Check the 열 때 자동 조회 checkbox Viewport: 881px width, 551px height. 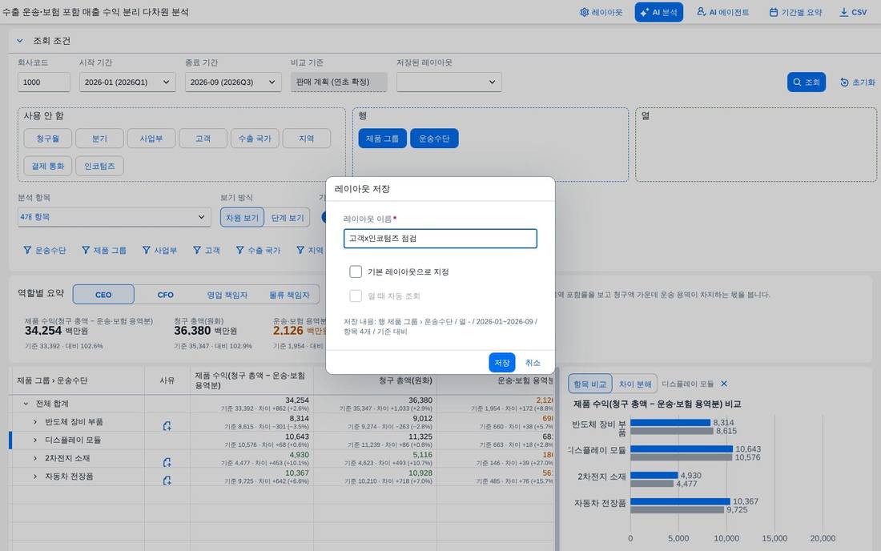tap(356, 296)
